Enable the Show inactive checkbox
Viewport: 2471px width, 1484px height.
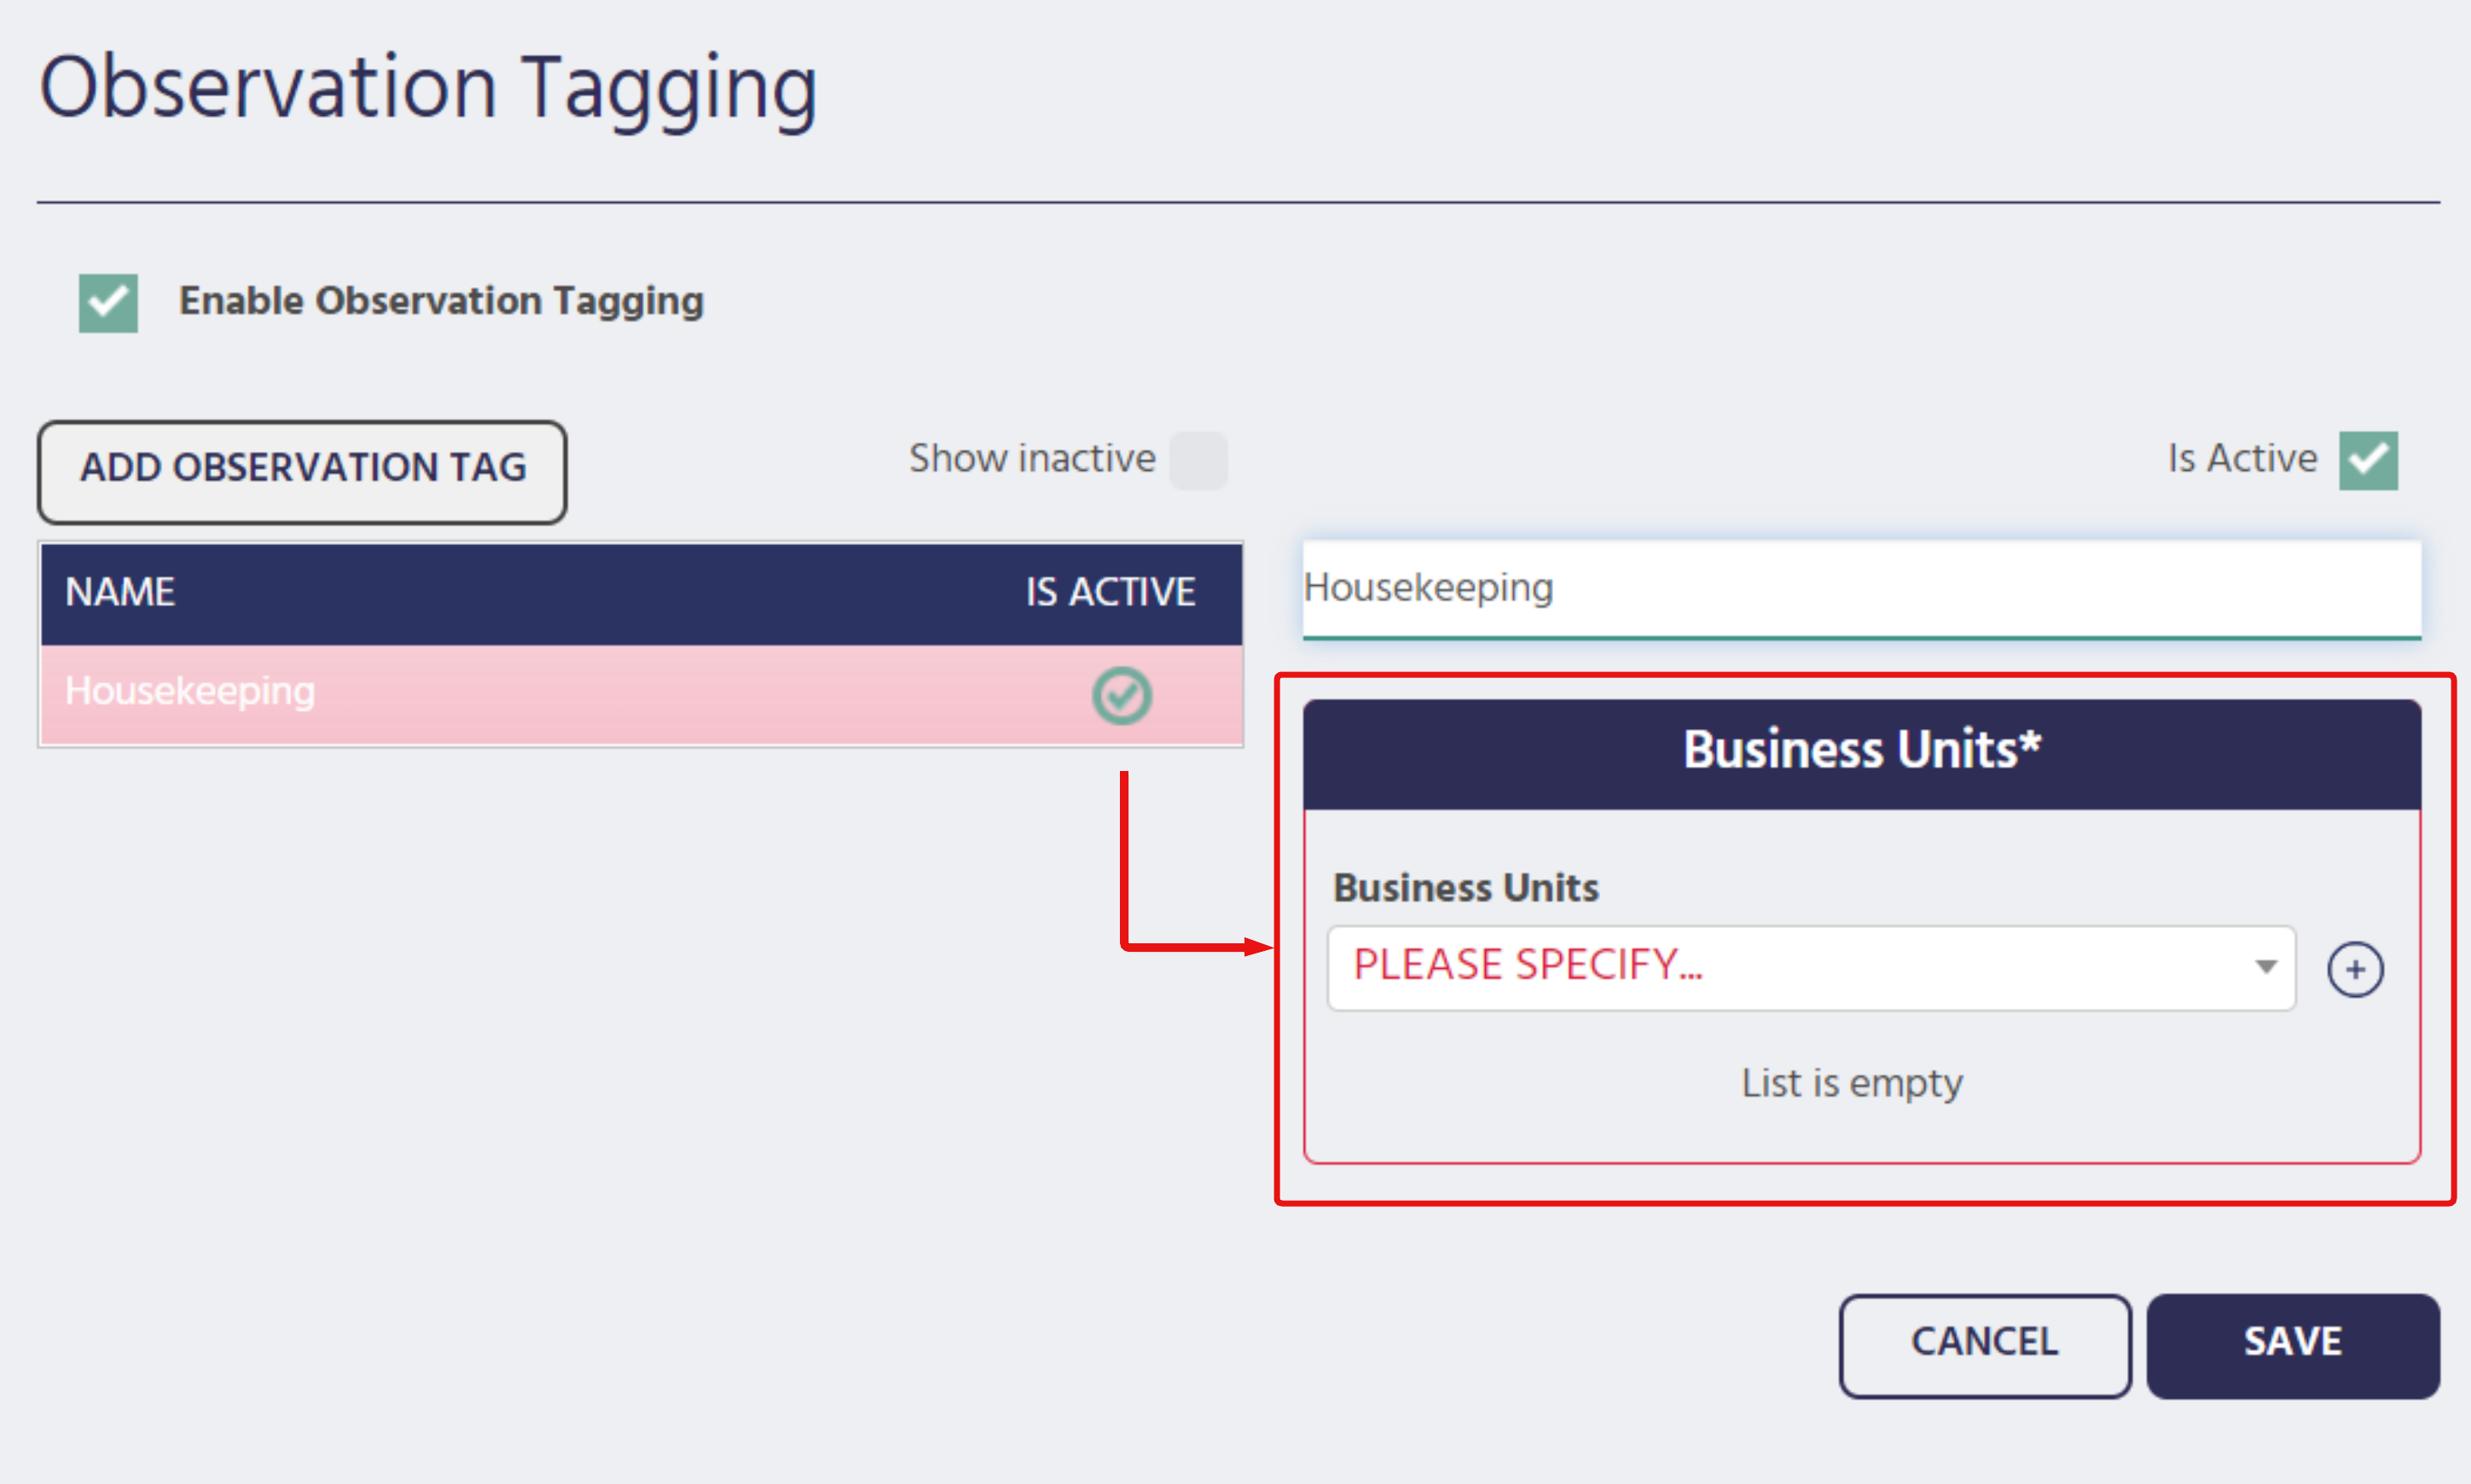1198,460
